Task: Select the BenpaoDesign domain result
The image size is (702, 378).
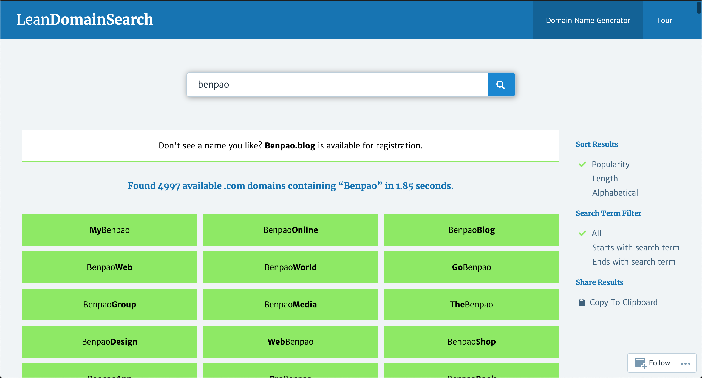Action: coord(110,342)
